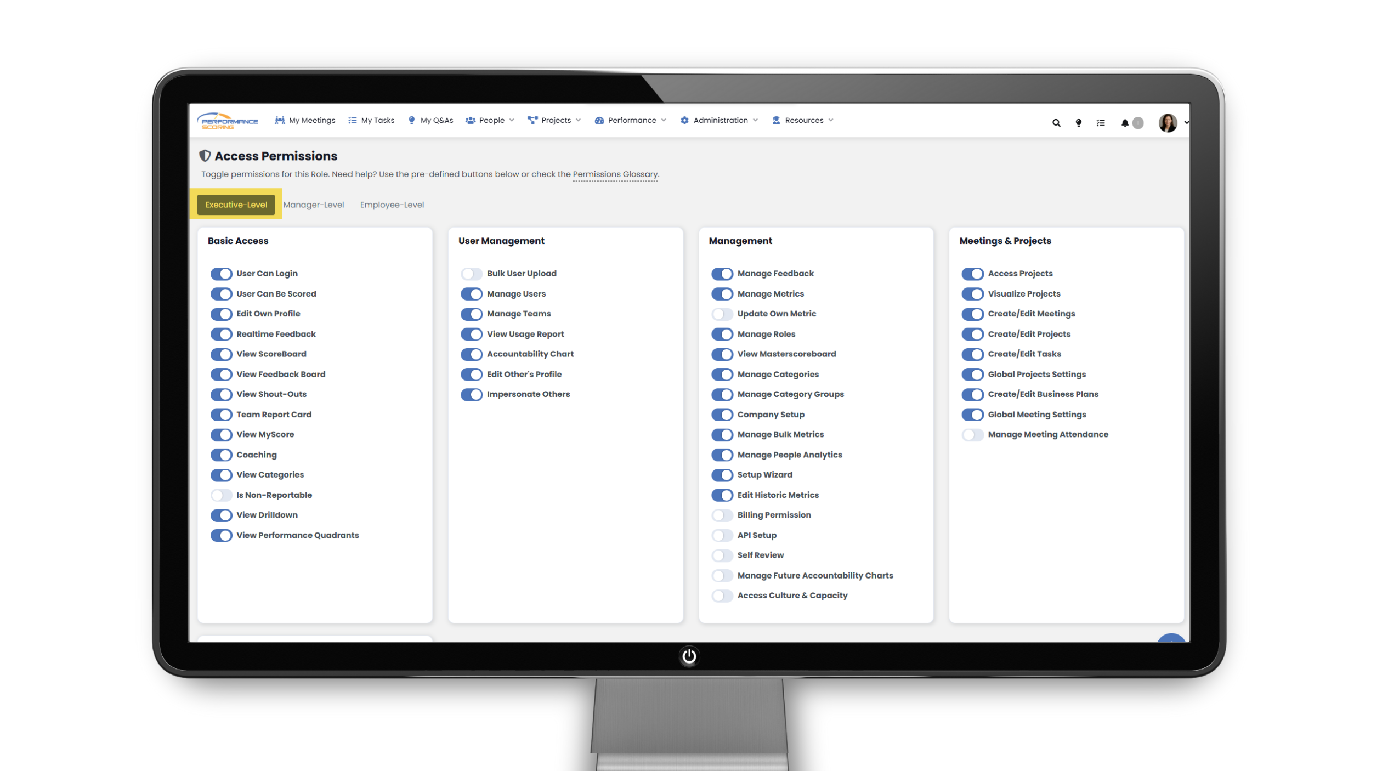Click the power button on the monitor
This screenshot has width=1388, height=771.
(689, 656)
